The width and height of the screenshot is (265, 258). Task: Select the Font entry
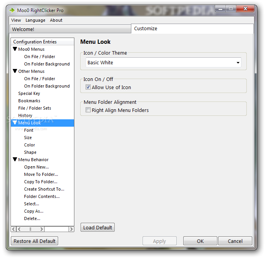29,130
